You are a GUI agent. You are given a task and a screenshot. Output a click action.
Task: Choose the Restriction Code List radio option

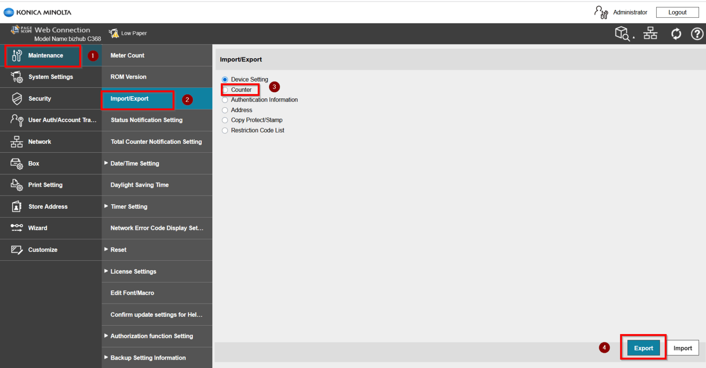(x=225, y=131)
